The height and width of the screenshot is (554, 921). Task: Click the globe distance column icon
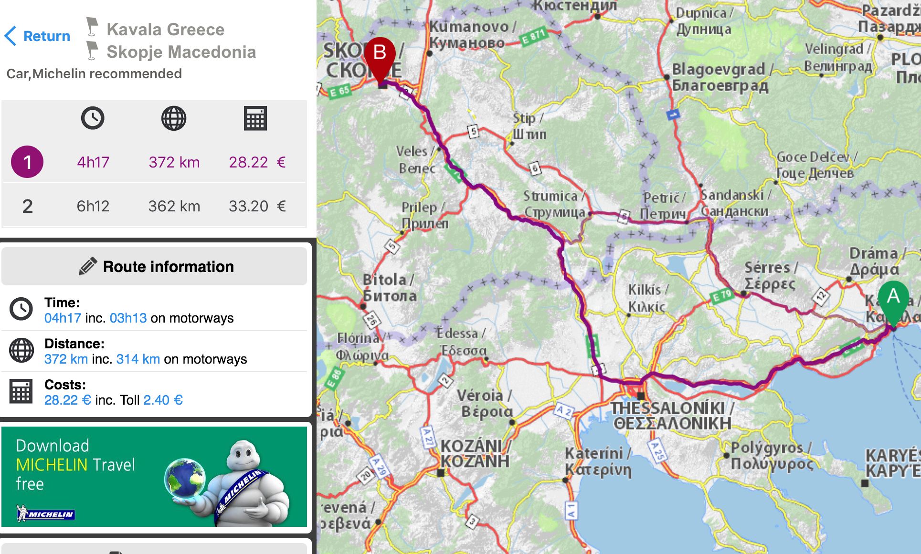click(174, 118)
